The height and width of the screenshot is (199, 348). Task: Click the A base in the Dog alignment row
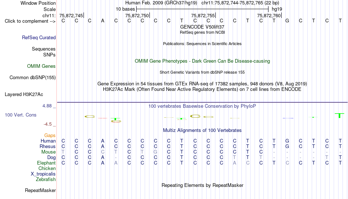coord(103,158)
